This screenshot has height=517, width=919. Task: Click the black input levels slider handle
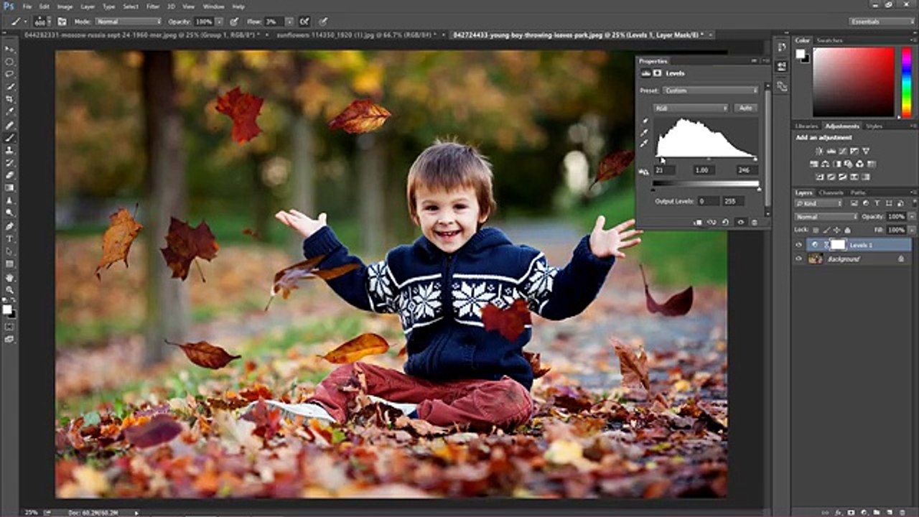pos(661,160)
